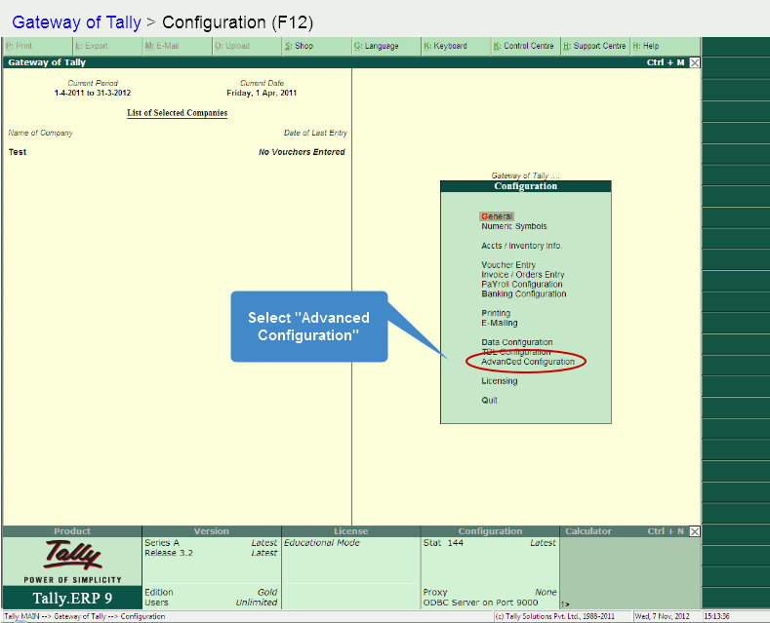This screenshot has width=770, height=623.
Task: Click the current date 'Friday, 1 Apr, 2011'
Action: [x=262, y=93]
